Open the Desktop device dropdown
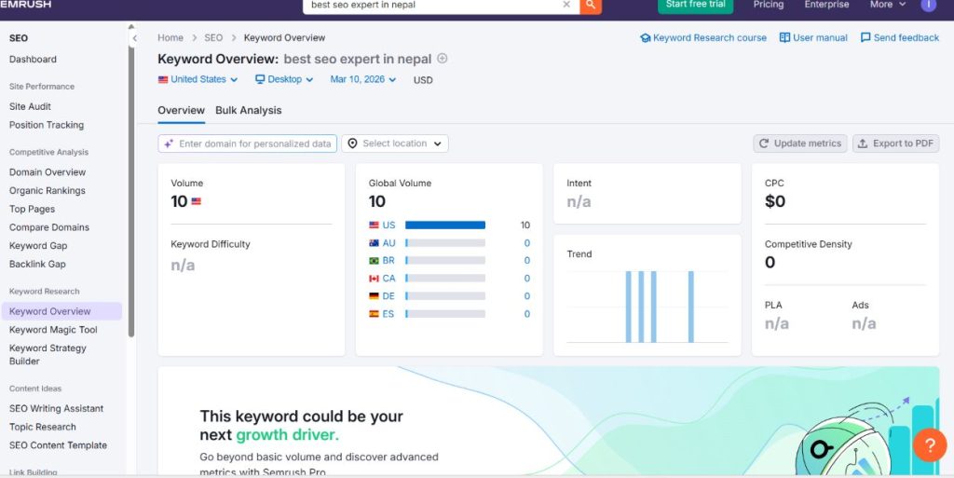This screenshot has width=954, height=478. (284, 79)
